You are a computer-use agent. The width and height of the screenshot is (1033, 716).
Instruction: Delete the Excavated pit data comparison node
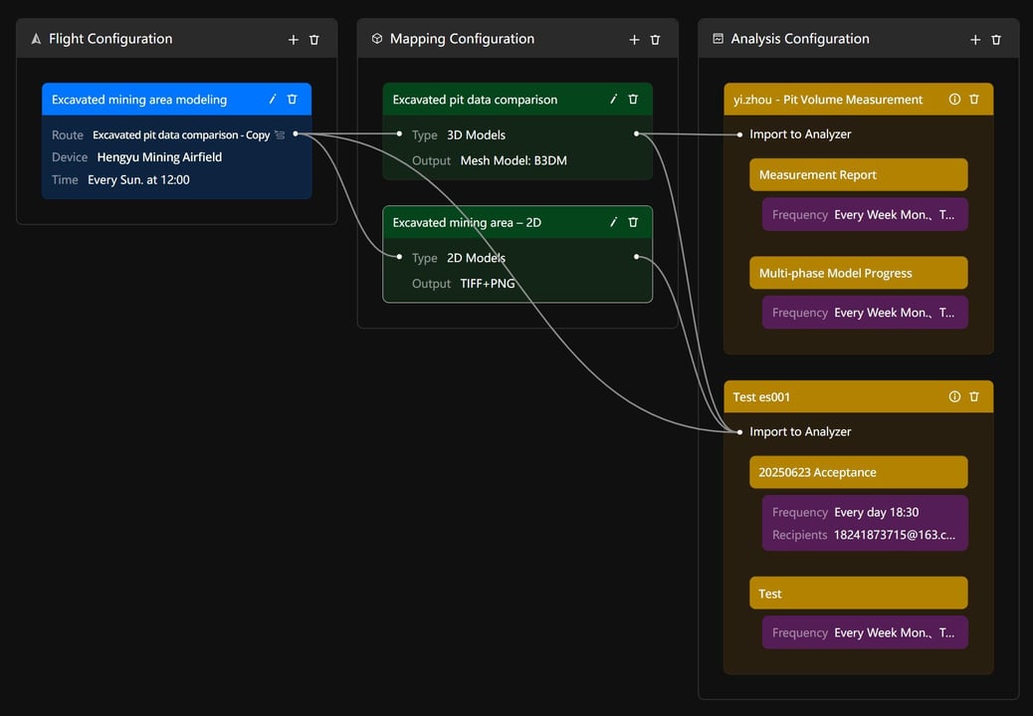(x=633, y=100)
